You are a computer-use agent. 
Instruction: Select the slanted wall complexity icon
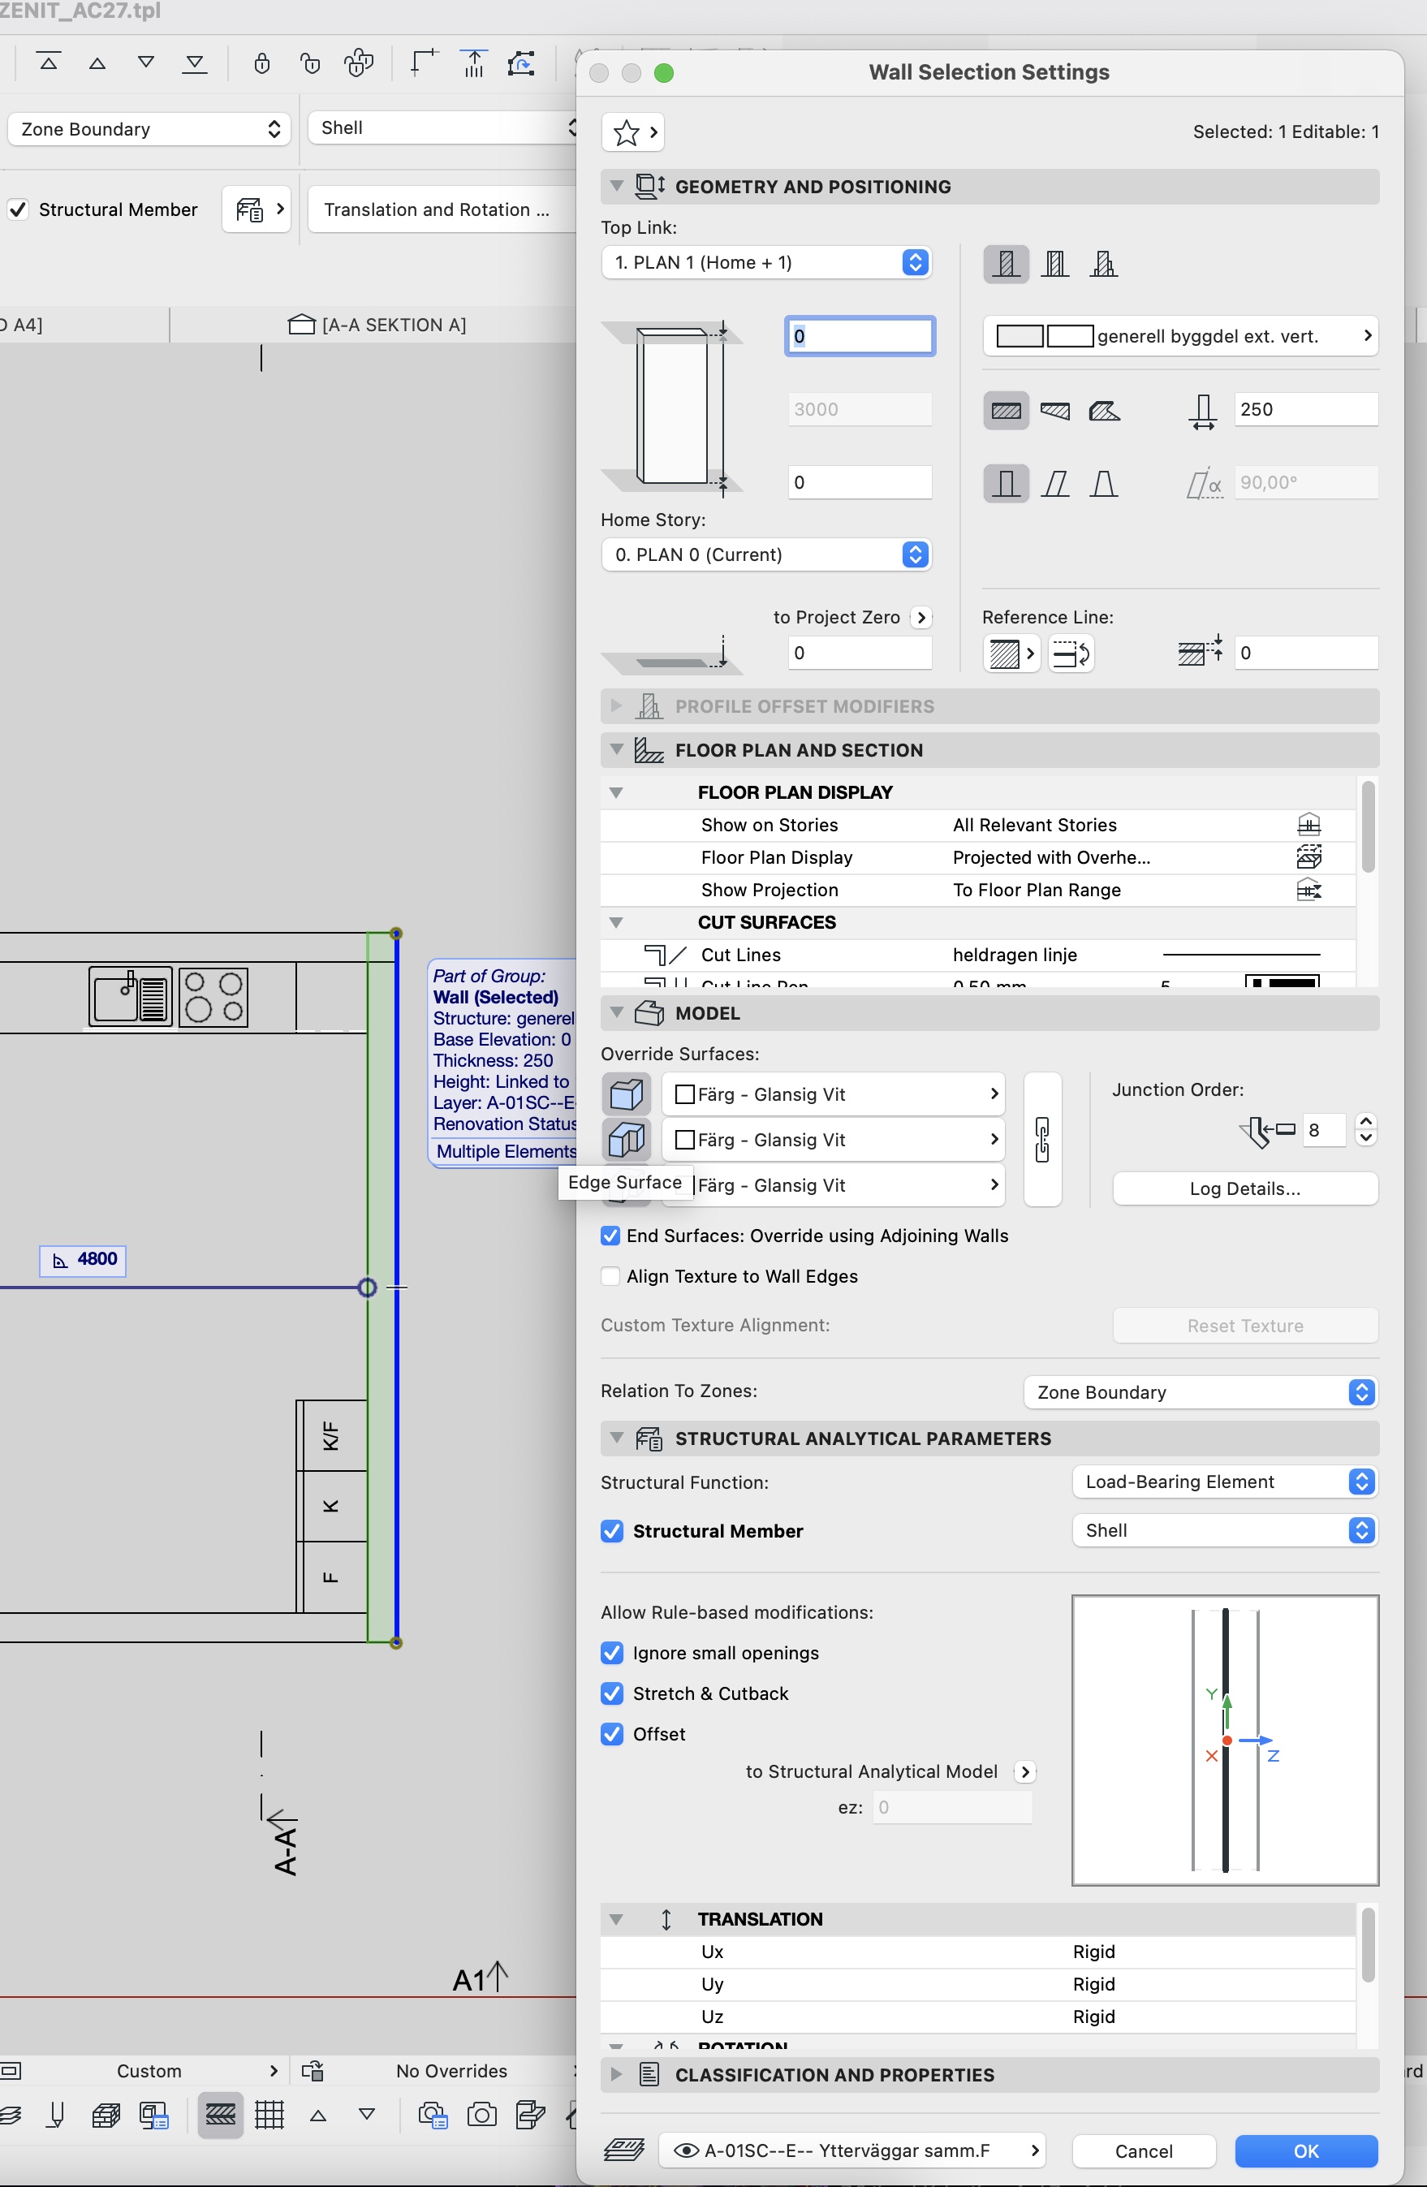tap(1055, 483)
